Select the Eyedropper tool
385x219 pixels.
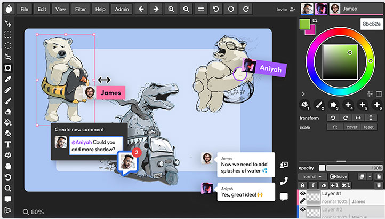(8, 79)
